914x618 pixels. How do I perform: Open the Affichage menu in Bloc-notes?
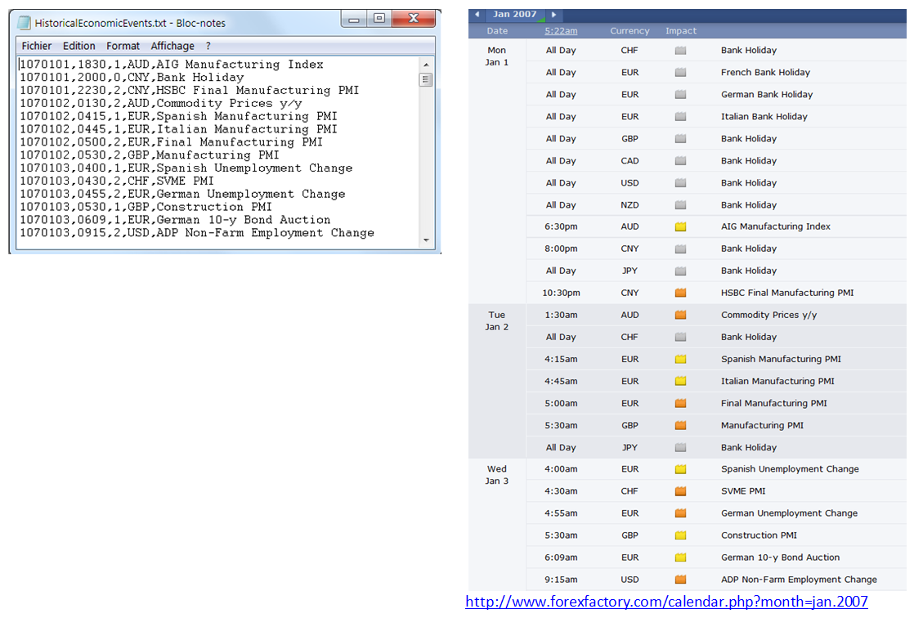pyautogui.click(x=172, y=46)
